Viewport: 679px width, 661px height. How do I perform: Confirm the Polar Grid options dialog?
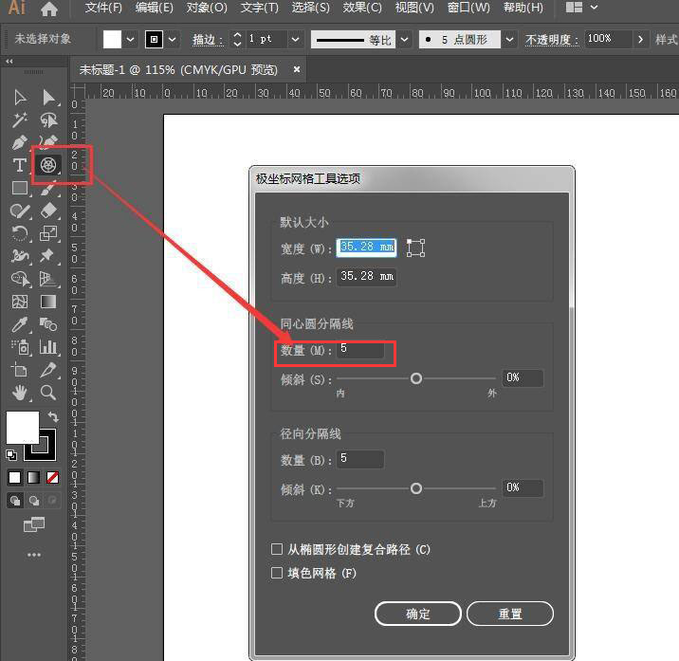[x=418, y=614]
